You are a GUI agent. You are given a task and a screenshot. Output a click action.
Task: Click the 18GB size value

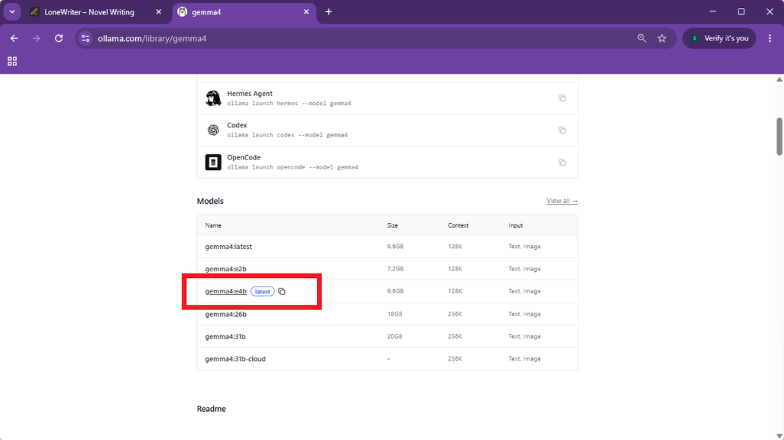pos(394,314)
